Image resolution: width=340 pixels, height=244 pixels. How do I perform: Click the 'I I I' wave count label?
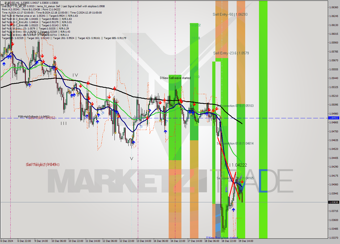point(64,123)
